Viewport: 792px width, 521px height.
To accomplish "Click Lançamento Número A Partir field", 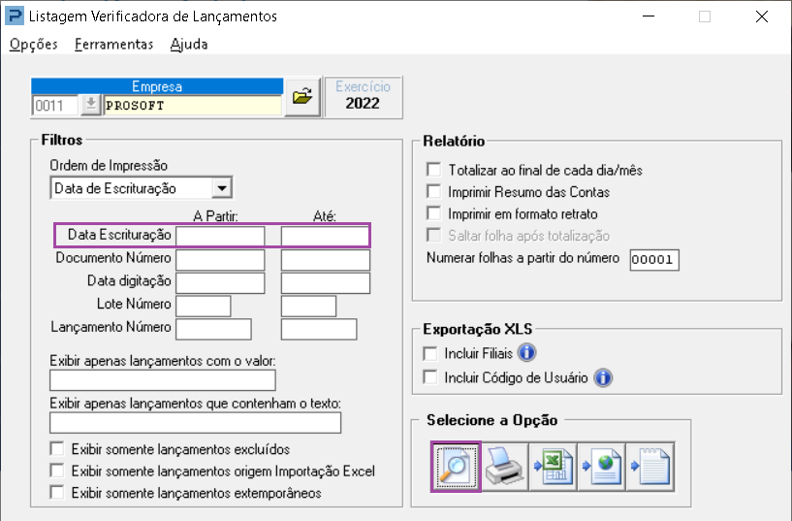I will pyautogui.click(x=213, y=329).
